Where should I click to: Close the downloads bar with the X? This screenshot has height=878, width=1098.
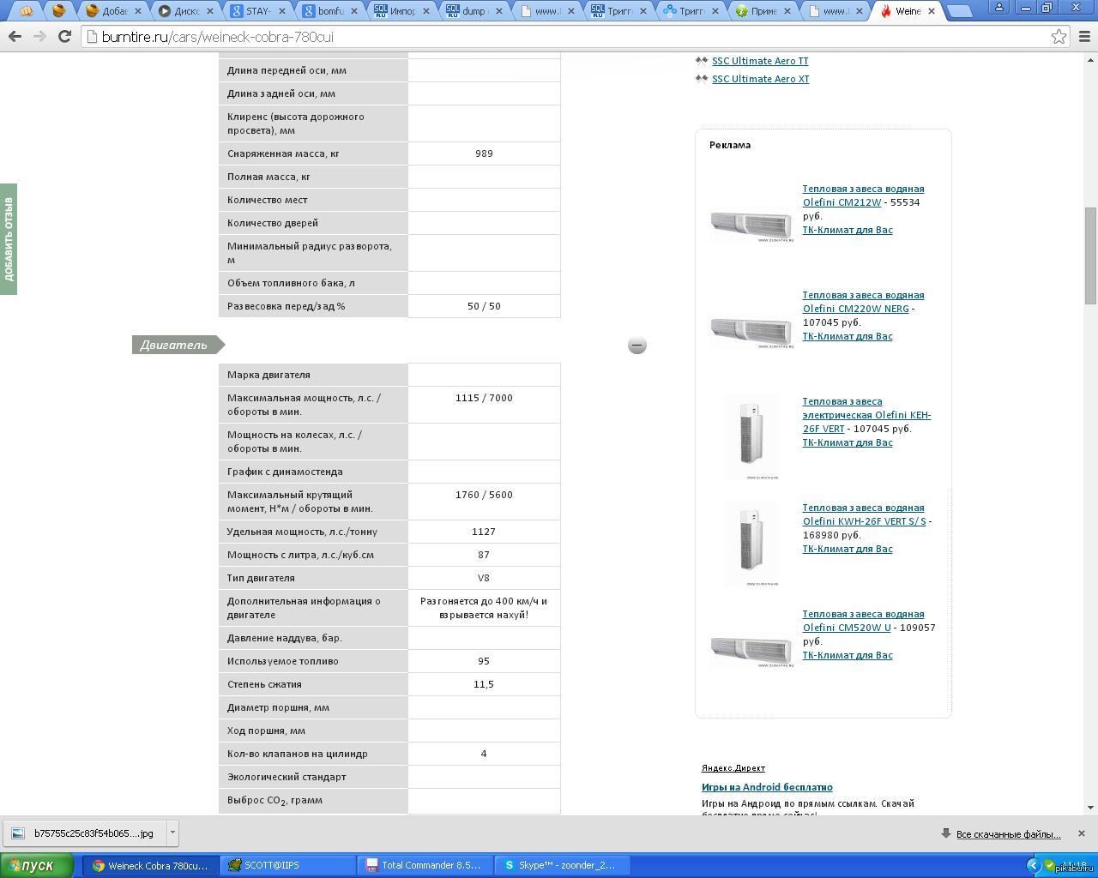1081,833
